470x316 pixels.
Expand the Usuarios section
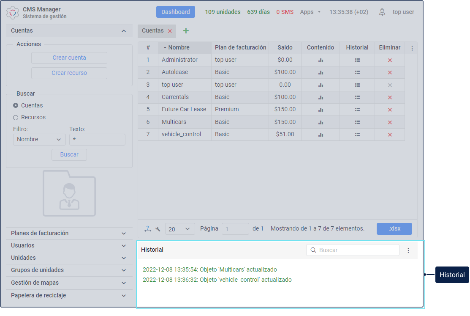point(69,245)
